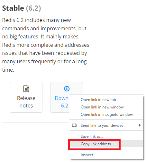Choose Open link in new tab
146x162 pixels.
98,100
